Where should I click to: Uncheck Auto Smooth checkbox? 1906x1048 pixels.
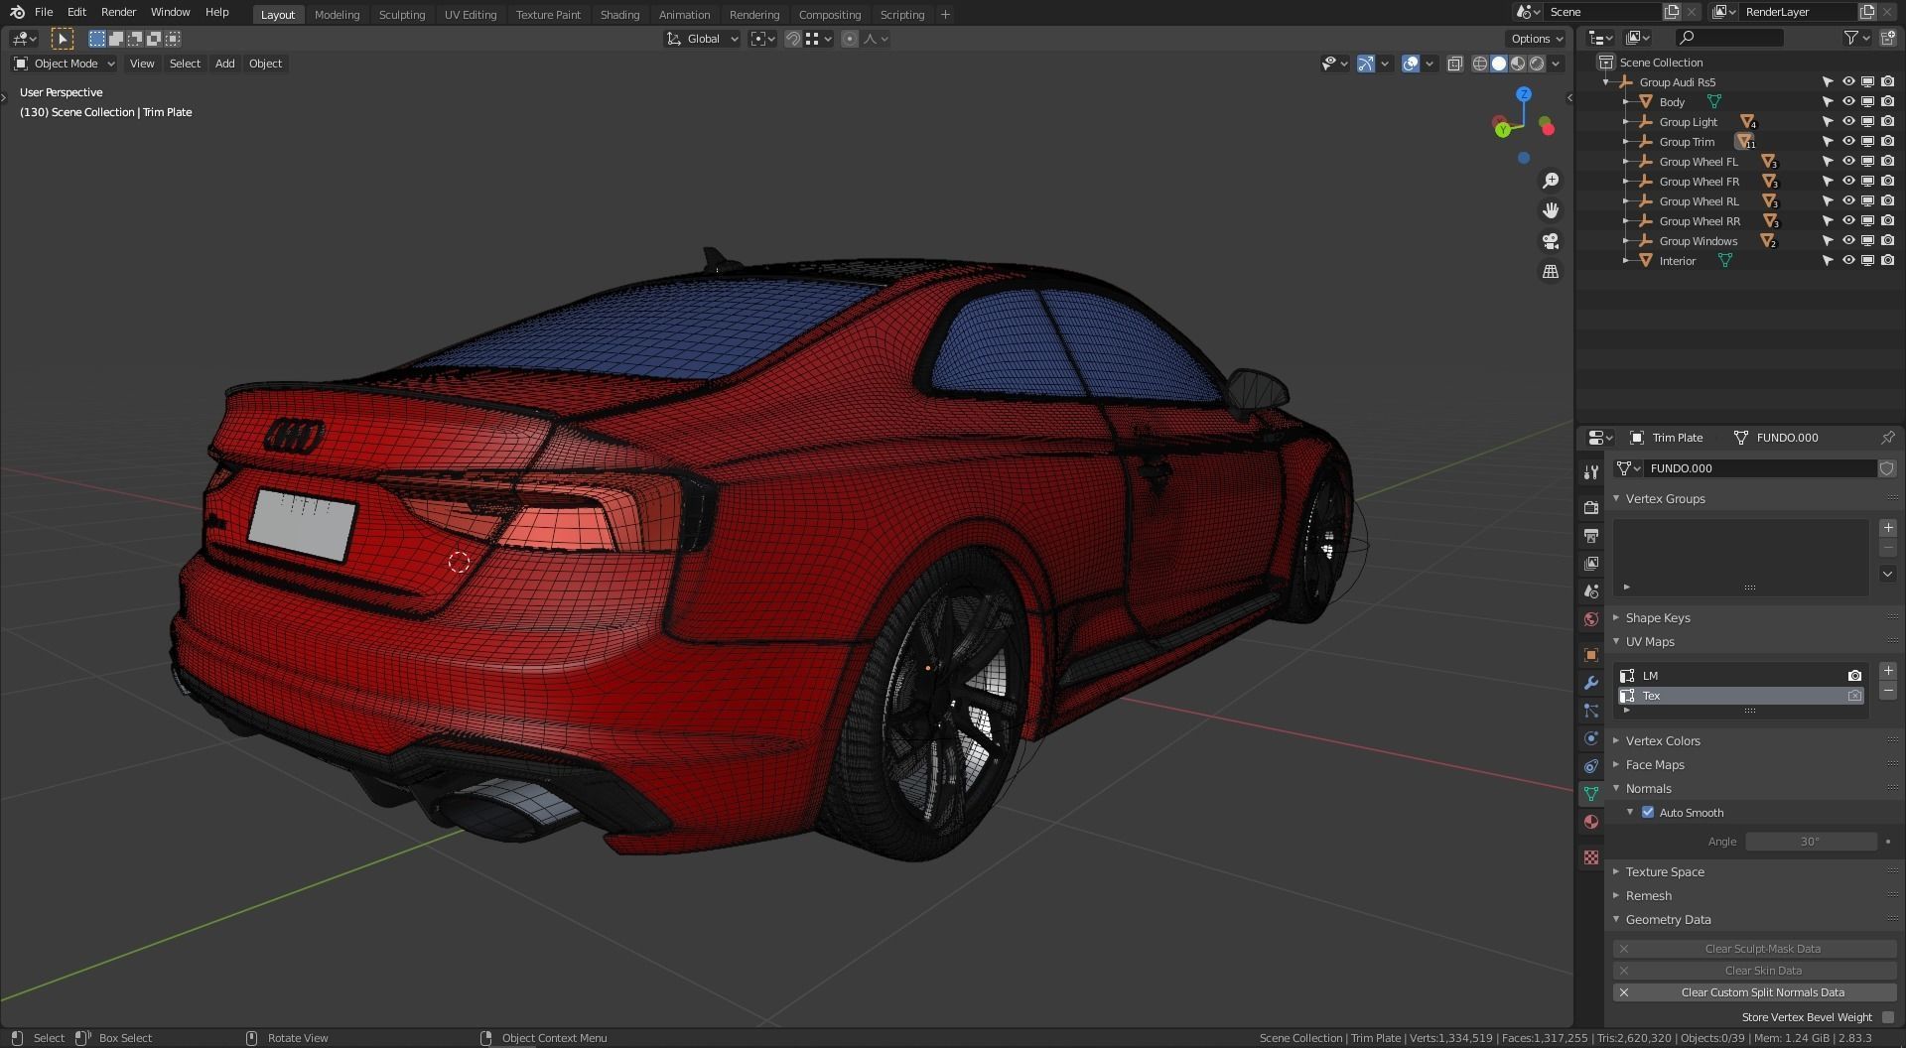point(1648,812)
